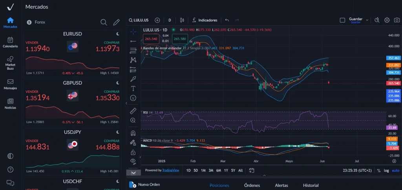Toggle log scale mode

(386, 170)
